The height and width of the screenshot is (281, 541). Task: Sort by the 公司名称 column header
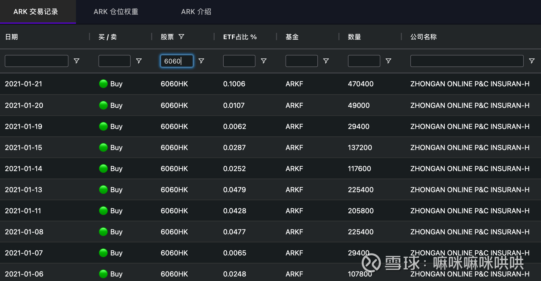pyautogui.click(x=423, y=37)
